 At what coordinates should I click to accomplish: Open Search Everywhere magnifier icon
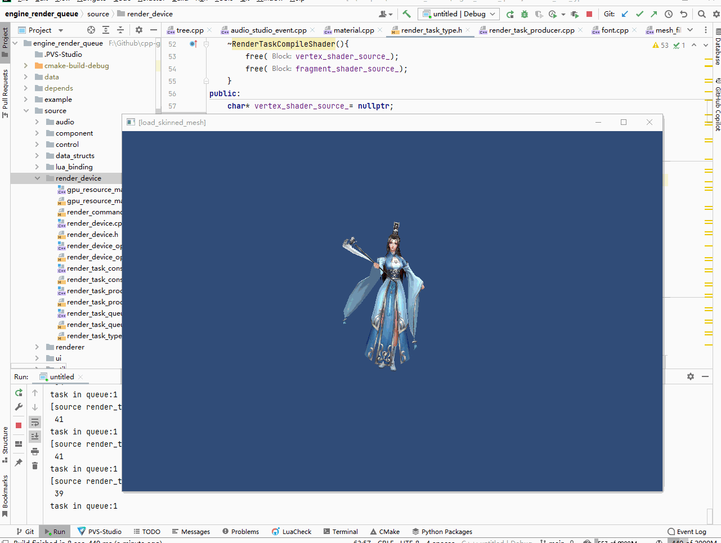tap(702, 14)
